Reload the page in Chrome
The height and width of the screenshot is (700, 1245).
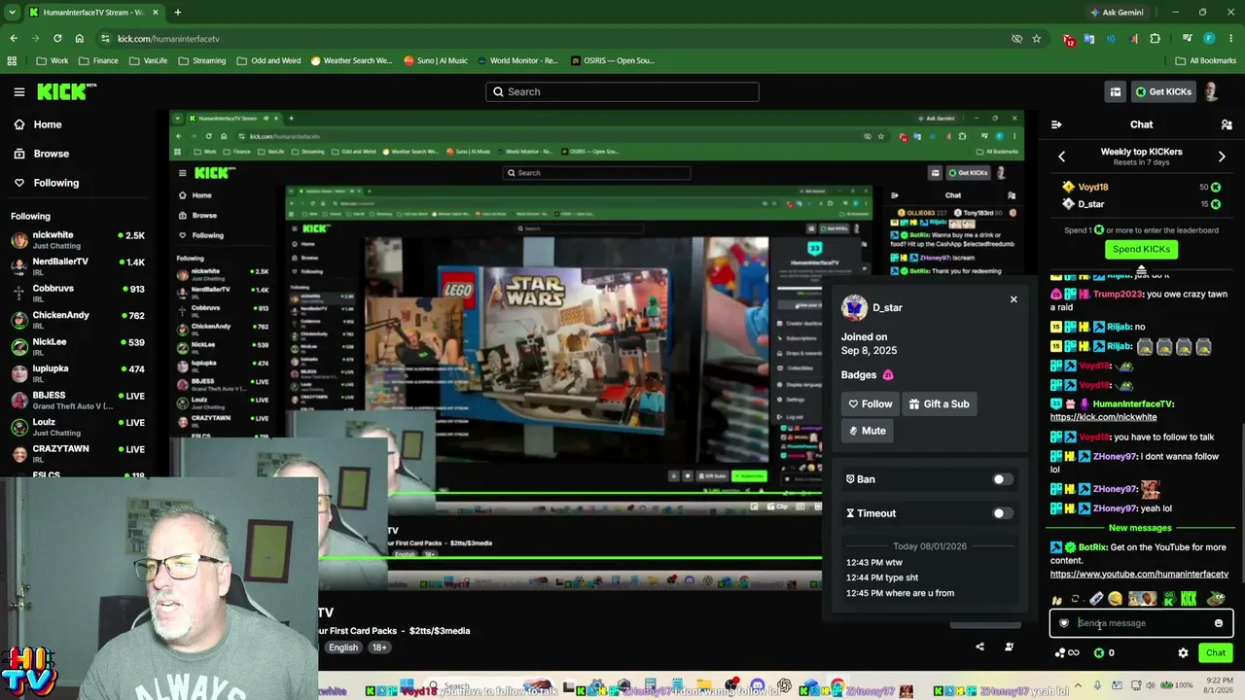tap(57, 38)
